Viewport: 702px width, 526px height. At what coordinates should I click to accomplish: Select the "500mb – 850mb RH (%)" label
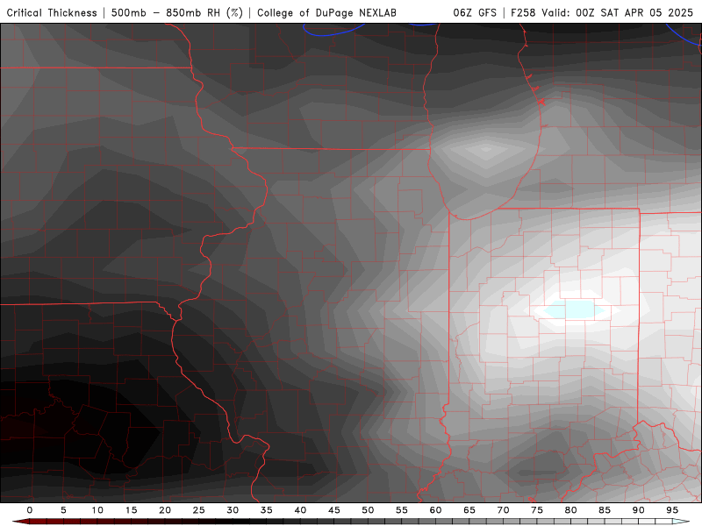click(x=177, y=13)
